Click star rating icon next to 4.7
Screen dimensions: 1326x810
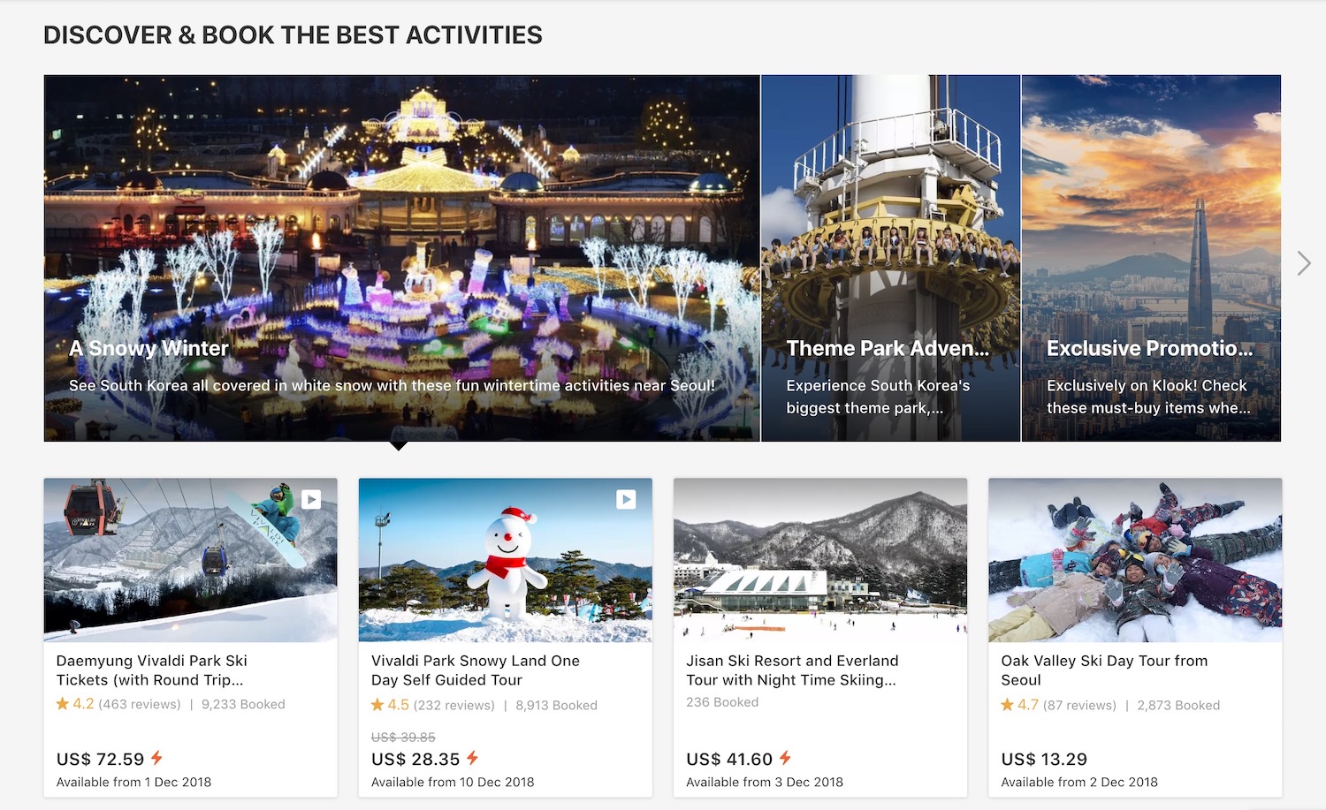click(1008, 705)
